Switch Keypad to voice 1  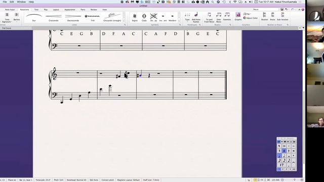coord(279,169)
